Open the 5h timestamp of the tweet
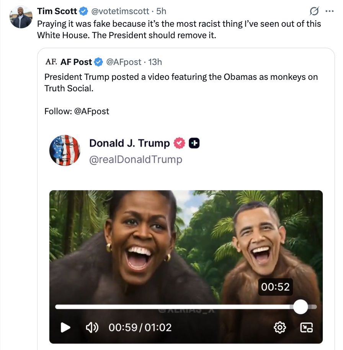The height and width of the screenshot is (350, 343). point(161,11)
